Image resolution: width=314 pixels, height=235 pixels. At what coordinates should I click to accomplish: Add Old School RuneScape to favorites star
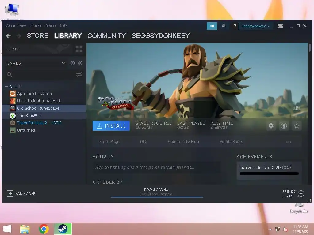tap(297, 126)
